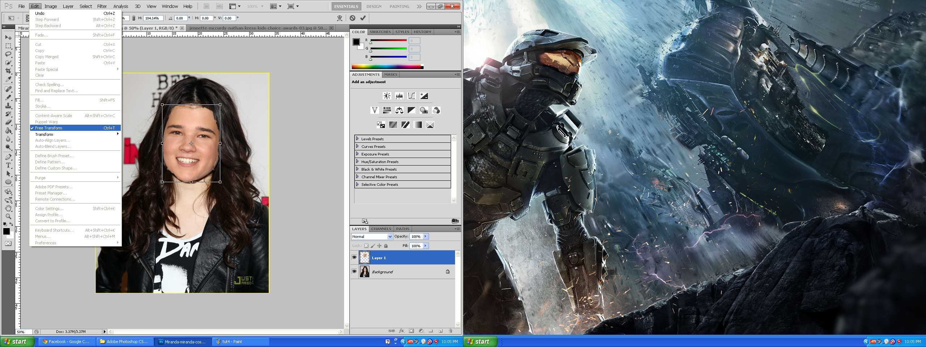This screenshot has width=926, height=347.
Task: Add a Gradient Map adjustment
Action: click(418, 125)
